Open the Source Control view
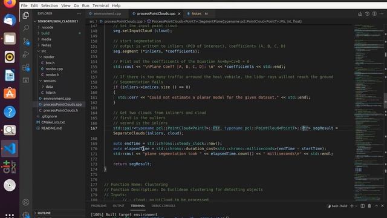 click(x=26, y=41)
